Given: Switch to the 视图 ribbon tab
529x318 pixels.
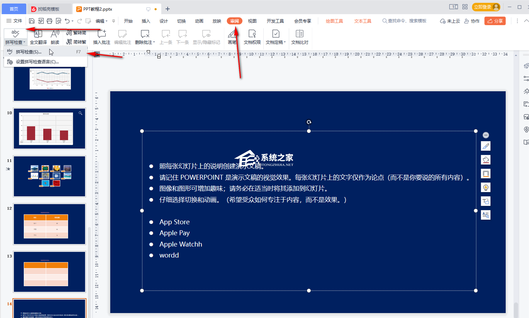Looking at the screenshot, I should coord(252,21).
